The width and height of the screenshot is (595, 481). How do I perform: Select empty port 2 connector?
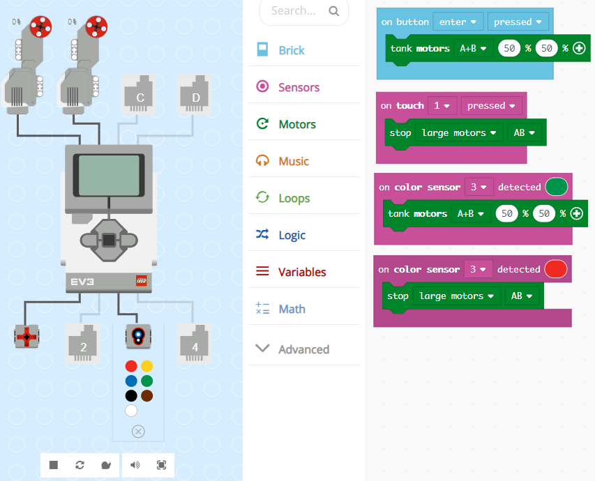coord(82,343)
